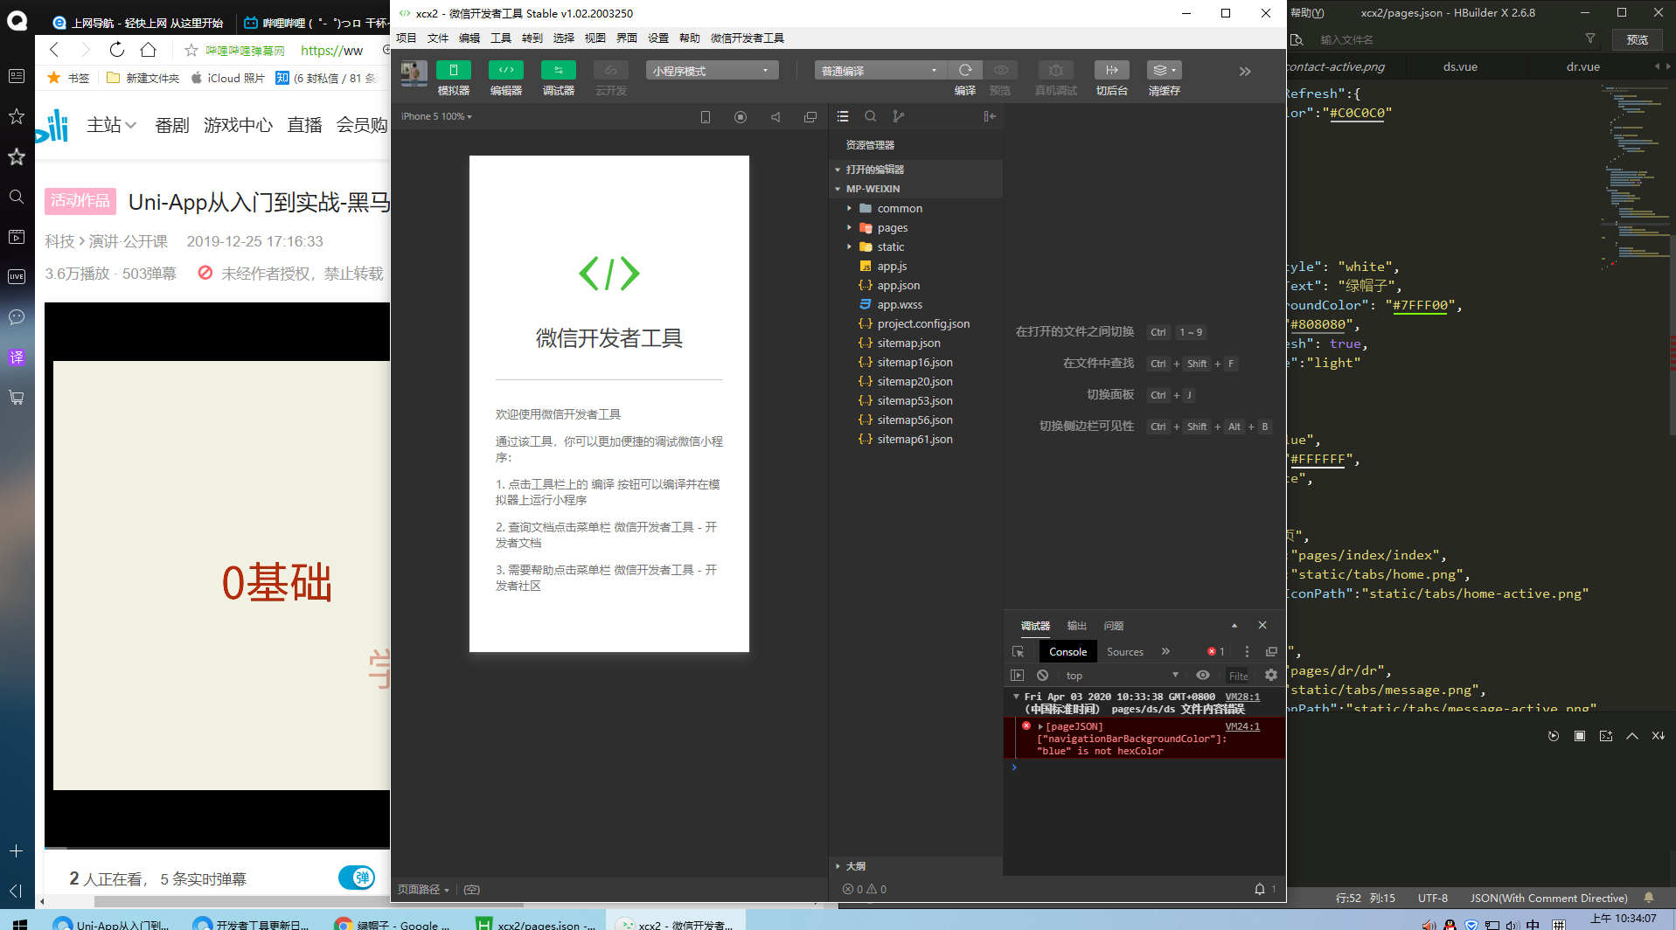
Task: Click the file search icon in HBuilder X
Action: tap(1297, 39)
